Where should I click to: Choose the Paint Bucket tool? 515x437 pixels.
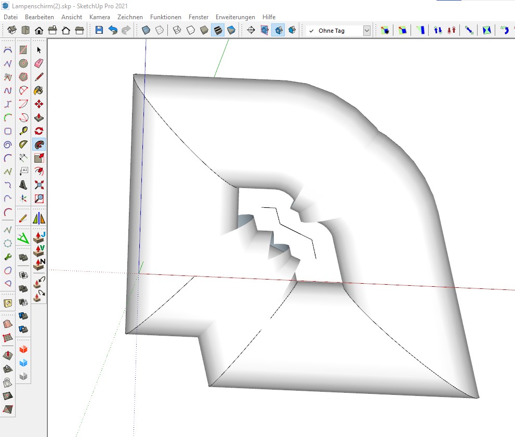pyautogui.click(x=39, y=90)
